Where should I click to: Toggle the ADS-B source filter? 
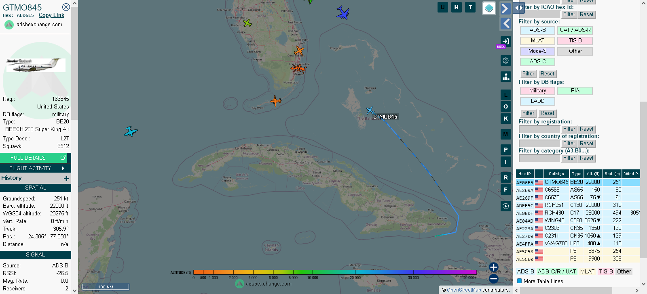[537, 30]
